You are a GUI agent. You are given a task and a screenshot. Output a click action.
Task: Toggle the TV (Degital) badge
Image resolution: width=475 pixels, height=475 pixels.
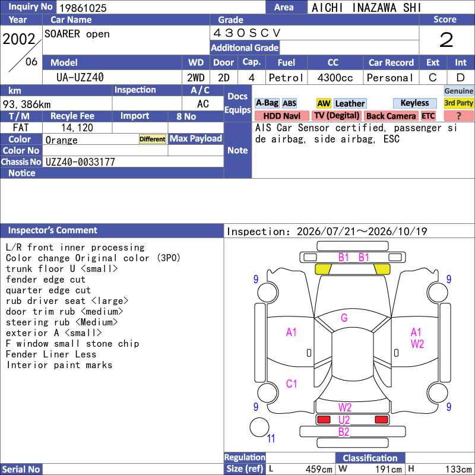(337, 116)
